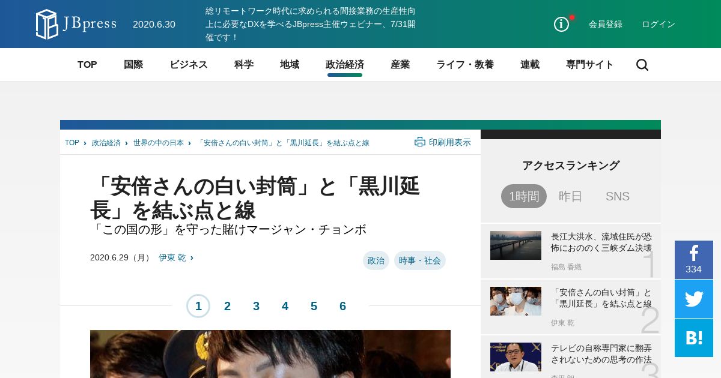This screenshot has height=378, width=721.
Task: Click the article headline text
Action: point(255,198)
